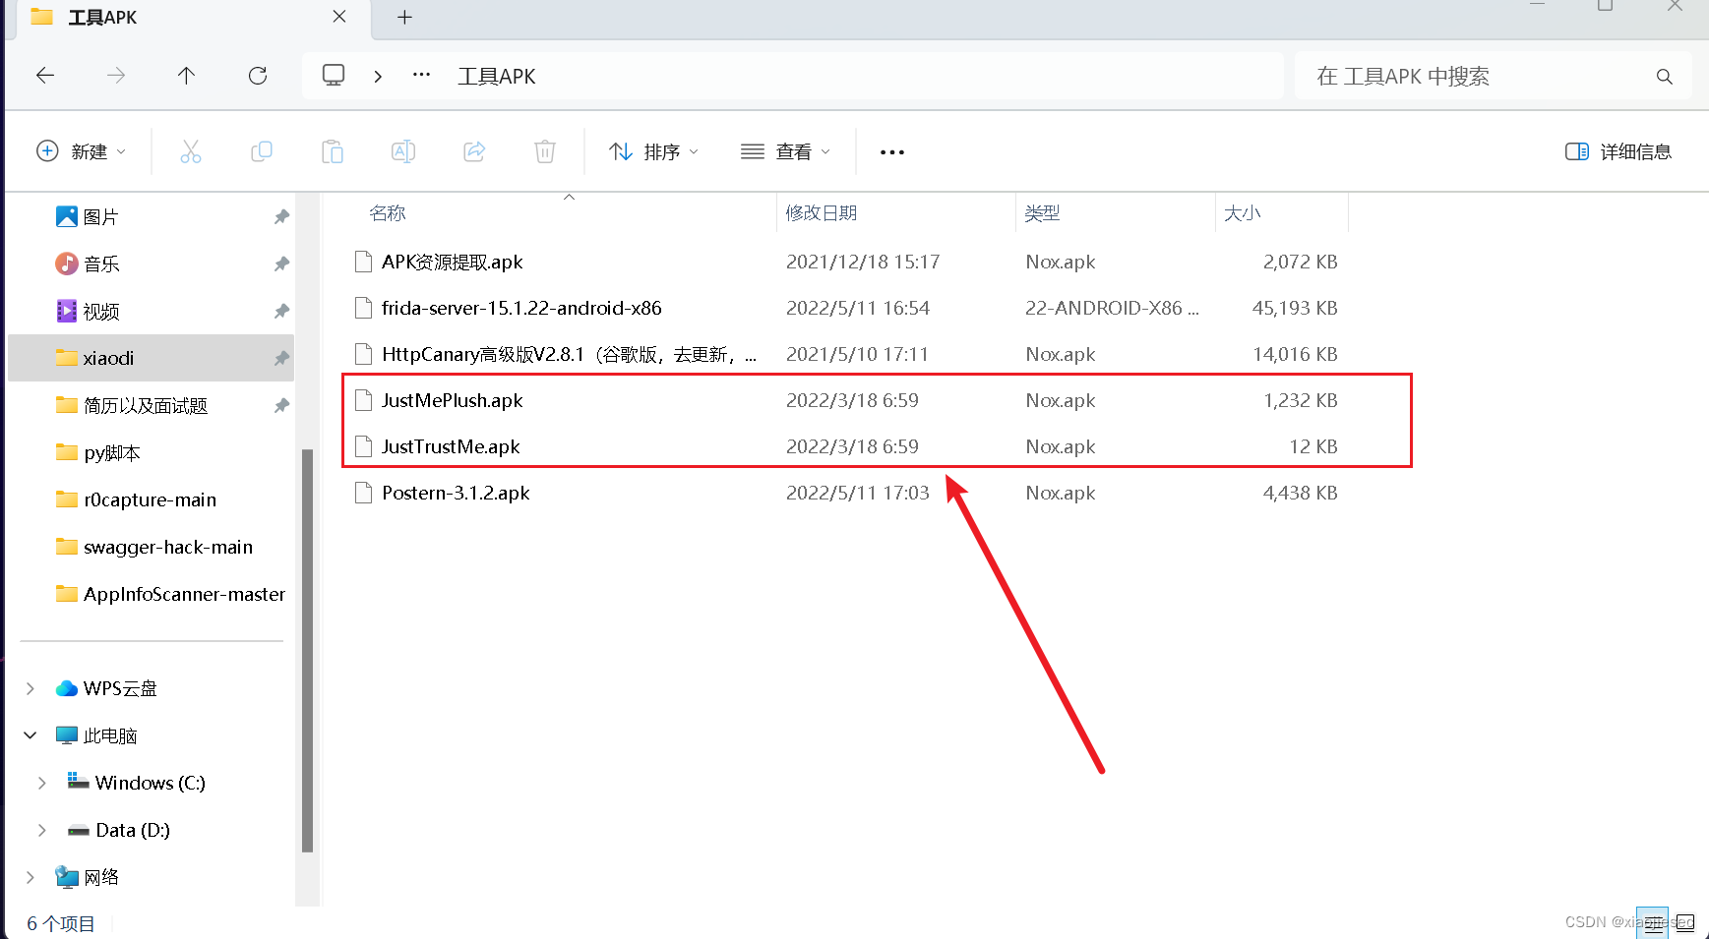Expand the Windows (C:) drive node
The height and width of the screenshot is (939, 1709).
pyautogui.click(x=42, y=783)
